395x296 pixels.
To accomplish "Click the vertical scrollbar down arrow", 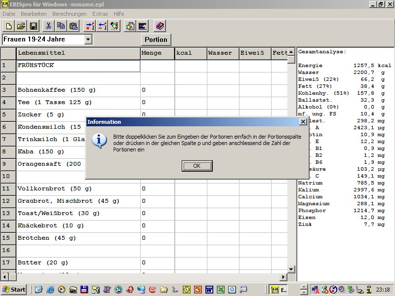I will pyautogui.click(x=291, y=269).
